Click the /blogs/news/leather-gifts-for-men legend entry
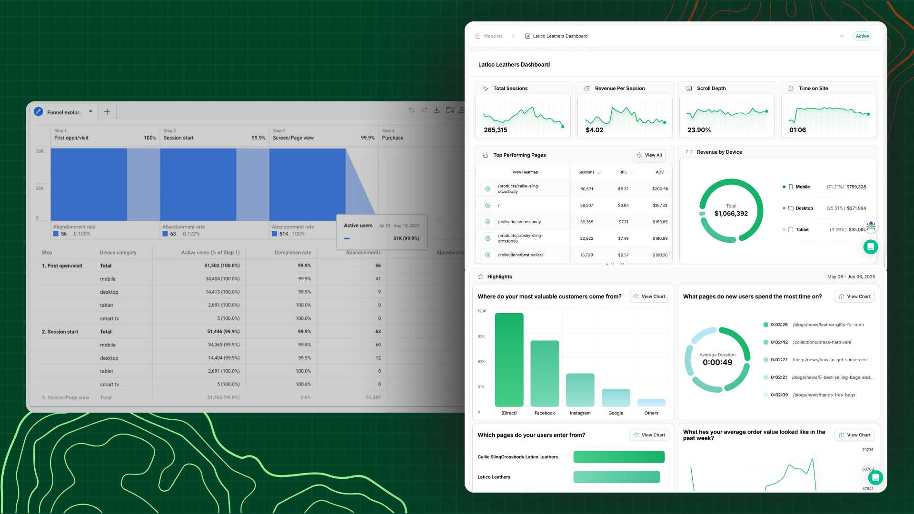This screenshot has height=514, width=914. [x=814, y=325]
